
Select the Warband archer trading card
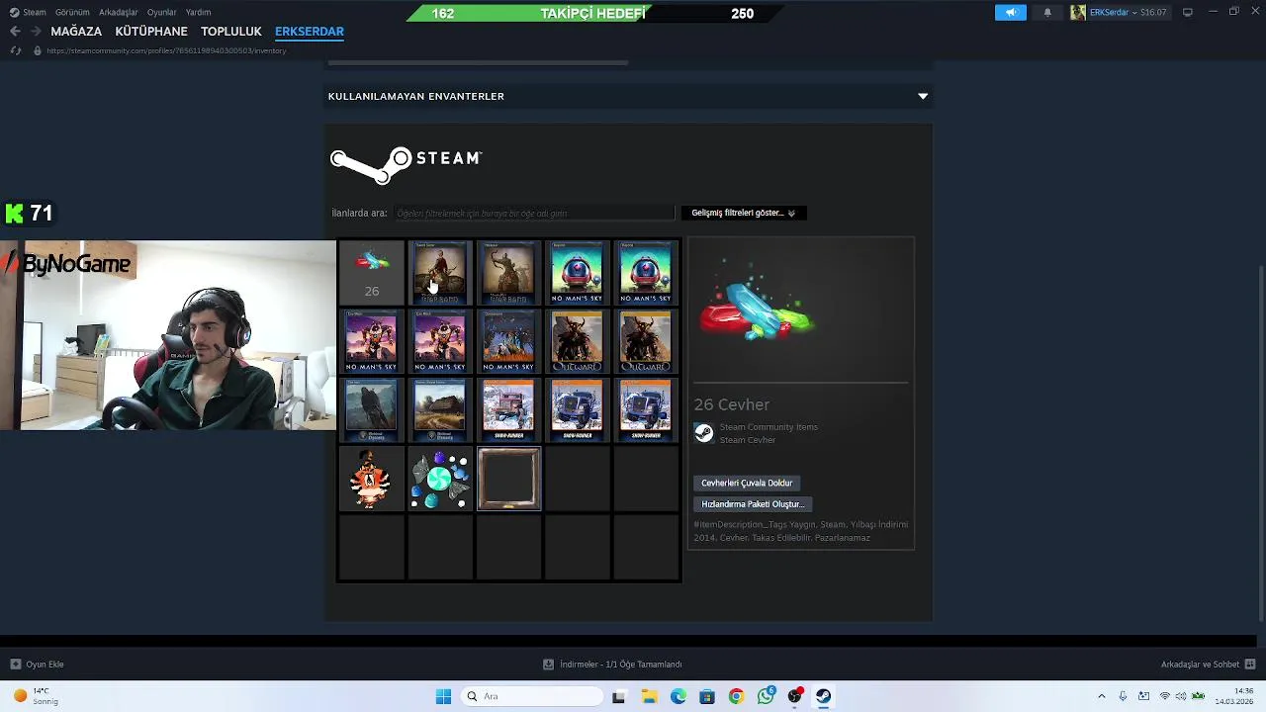508,272
